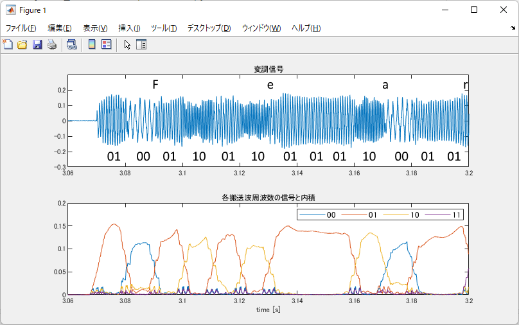Click legend entry 10

click(401, 215)
